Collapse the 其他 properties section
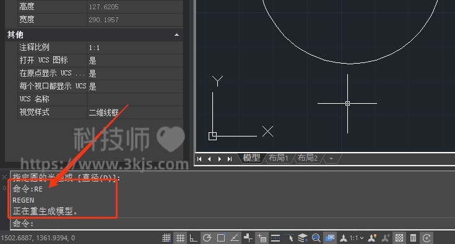This screenshot has width=455, height=244. pos(176,35)
